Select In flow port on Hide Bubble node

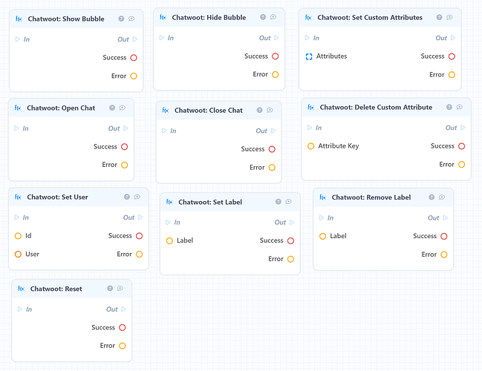tap(162, 38)
